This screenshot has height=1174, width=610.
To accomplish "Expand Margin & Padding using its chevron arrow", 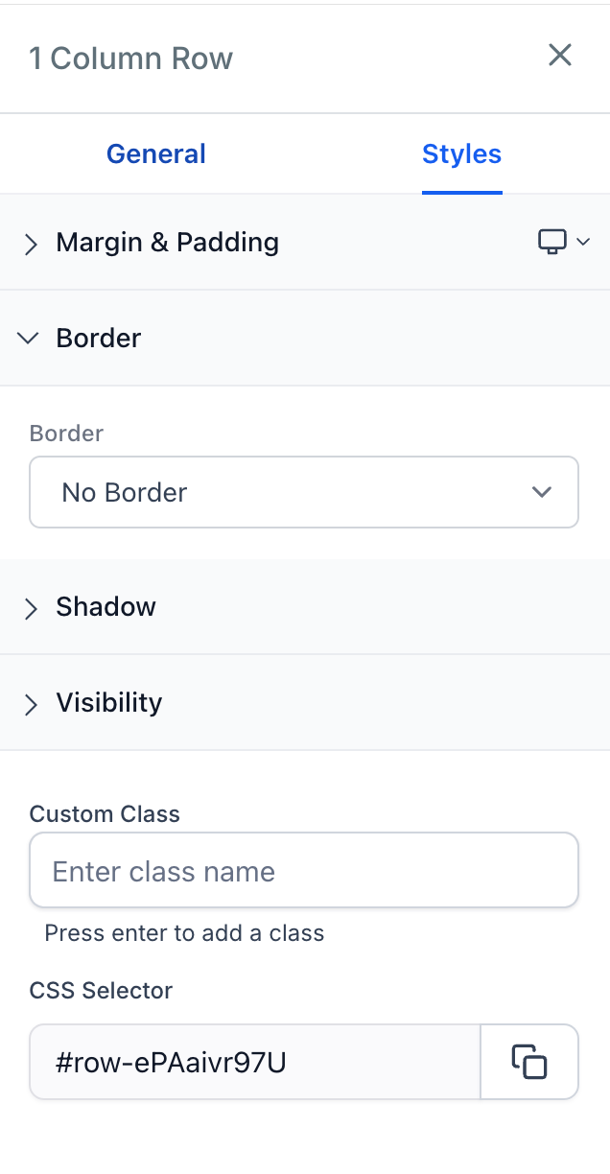I will tap(31, 244).
